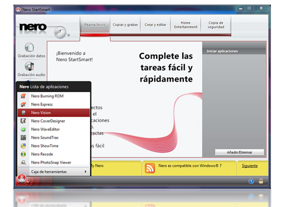Launch Nero Express from the list
The width and height of the screenshot is (289, 207).
(54, 105)
